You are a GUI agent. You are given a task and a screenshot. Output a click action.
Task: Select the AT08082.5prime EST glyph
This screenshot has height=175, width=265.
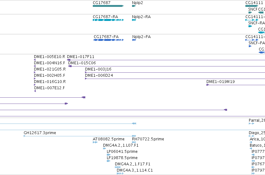[x=95, y=142]
